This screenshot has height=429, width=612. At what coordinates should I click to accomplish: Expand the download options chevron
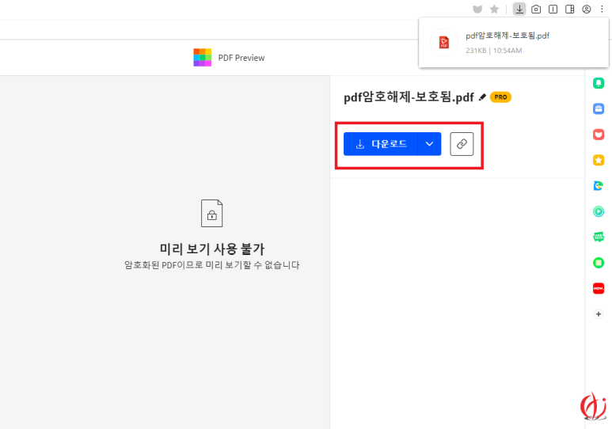[429, 144]
